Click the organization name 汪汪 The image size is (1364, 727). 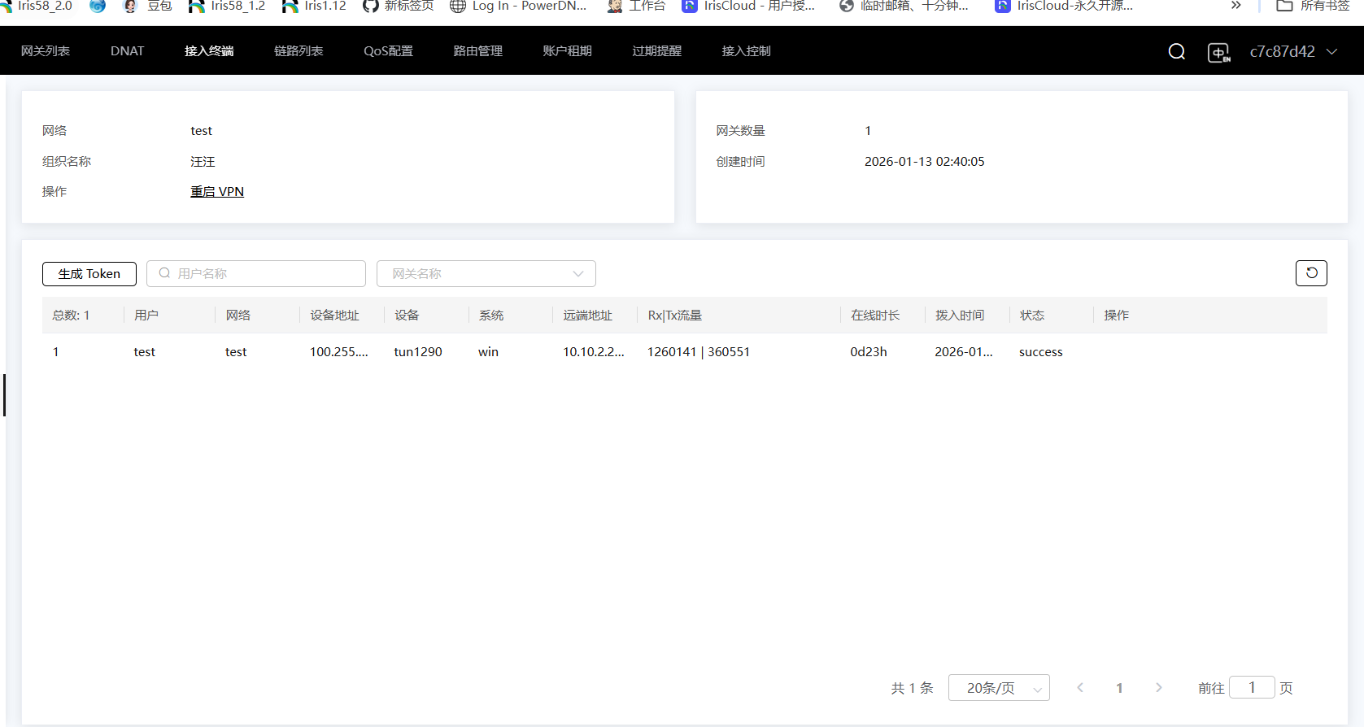[x=203, y=162]
